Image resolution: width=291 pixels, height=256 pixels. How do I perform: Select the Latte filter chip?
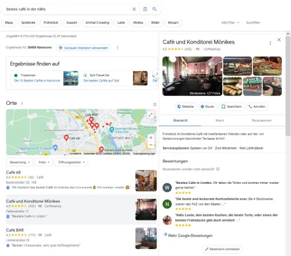pyautogui.click(x=121, y=23)
